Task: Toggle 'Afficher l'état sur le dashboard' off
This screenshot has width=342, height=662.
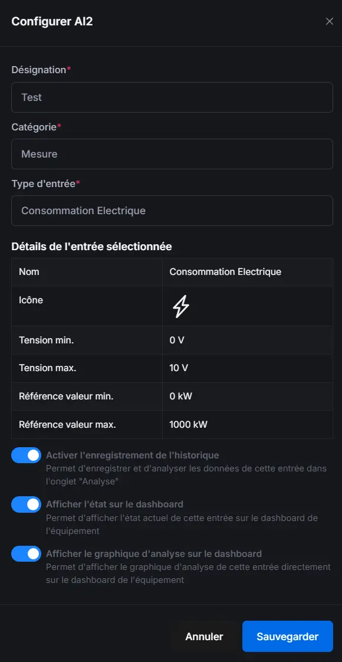Action: [x=25, y=504]
